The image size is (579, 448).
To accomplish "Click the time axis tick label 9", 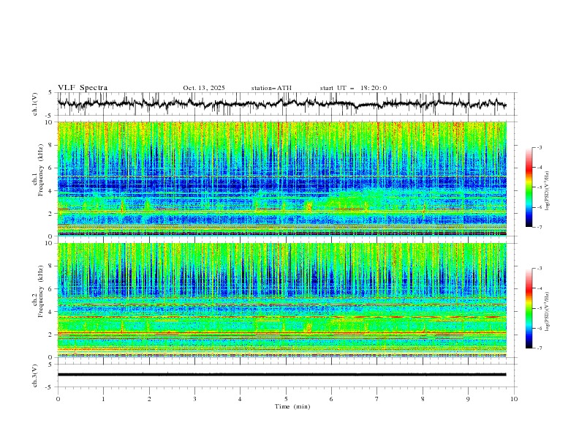I will coord(468,399).
